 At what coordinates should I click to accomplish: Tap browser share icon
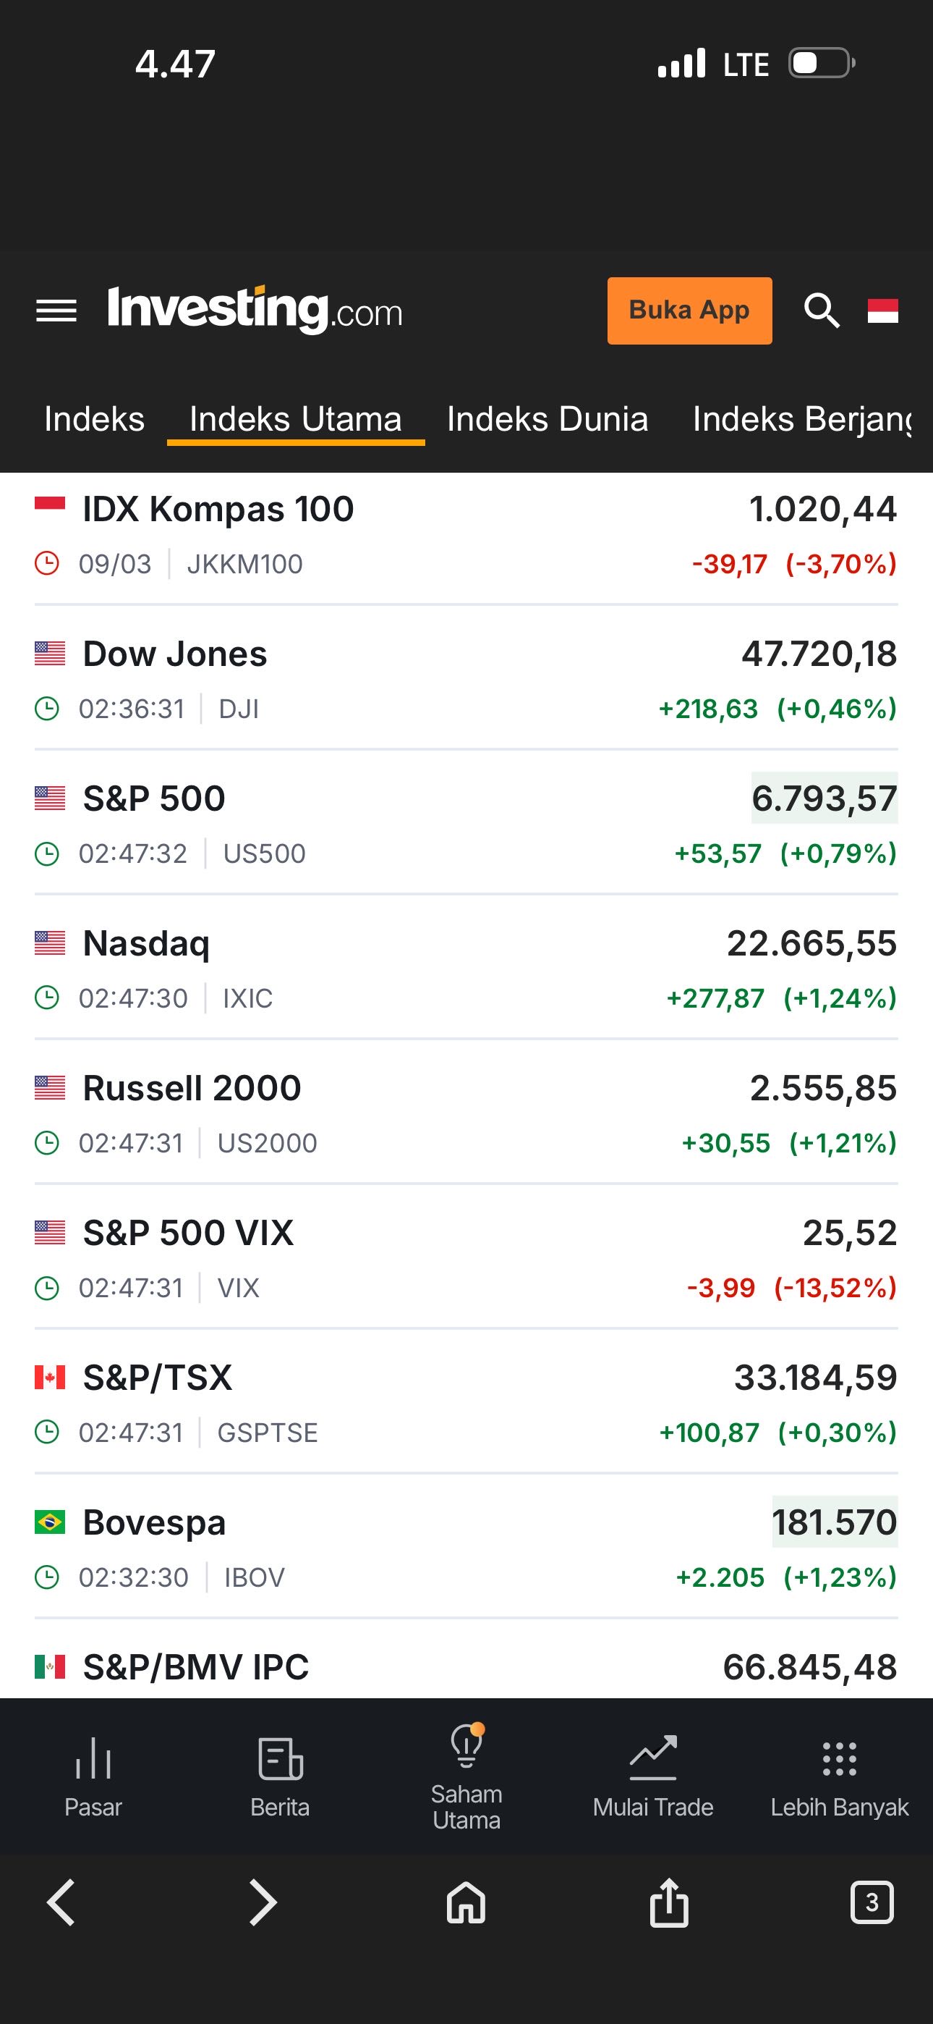(x=669, y=1903)
